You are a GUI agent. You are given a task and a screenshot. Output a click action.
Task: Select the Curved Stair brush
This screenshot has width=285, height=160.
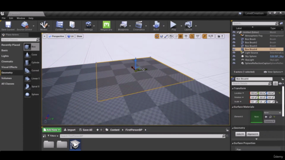coord(32,71)
